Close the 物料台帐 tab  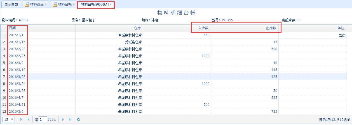74,5
